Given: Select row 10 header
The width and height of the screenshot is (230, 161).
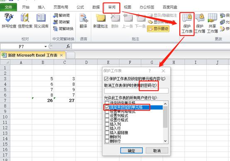Looking at the screenshot, I should (5, 117).
